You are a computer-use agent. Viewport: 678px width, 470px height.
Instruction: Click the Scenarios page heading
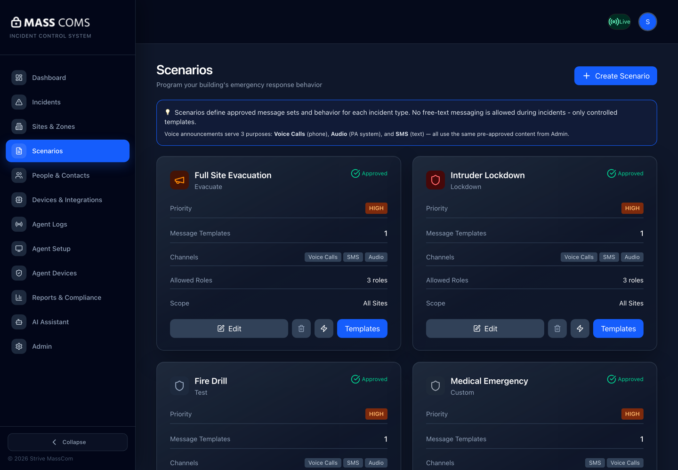click(185, 70)
